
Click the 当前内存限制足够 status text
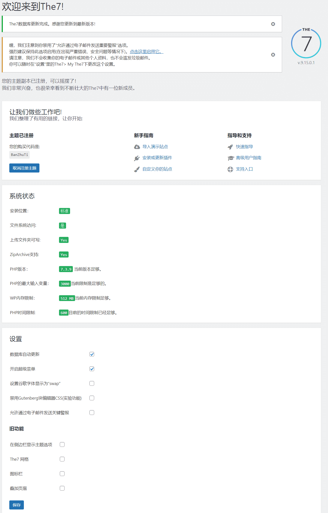point(93,298)
